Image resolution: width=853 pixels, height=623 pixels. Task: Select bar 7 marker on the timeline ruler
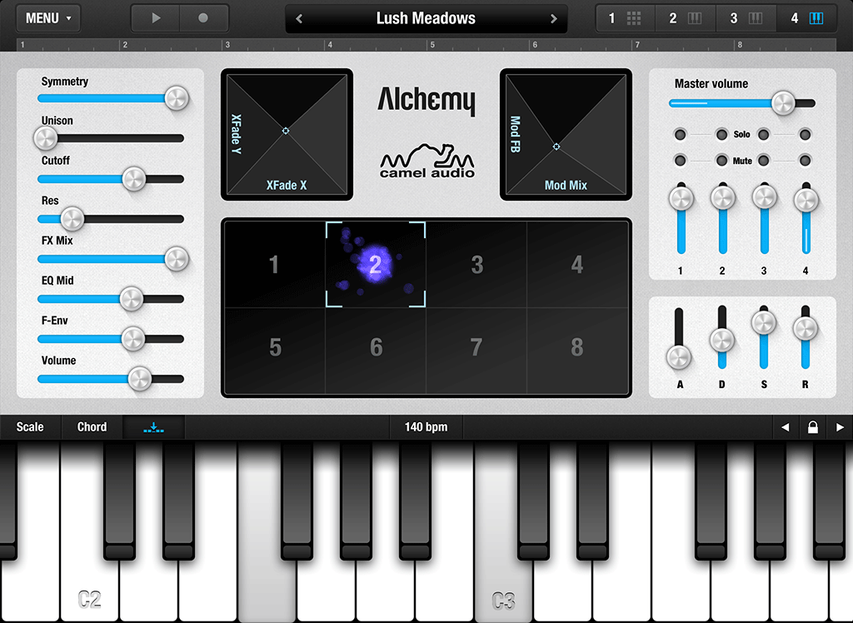(637, 45)
